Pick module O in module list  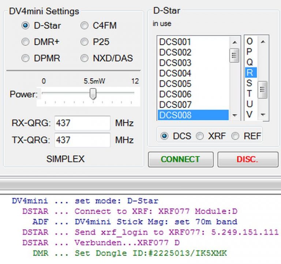coord(251,41)
